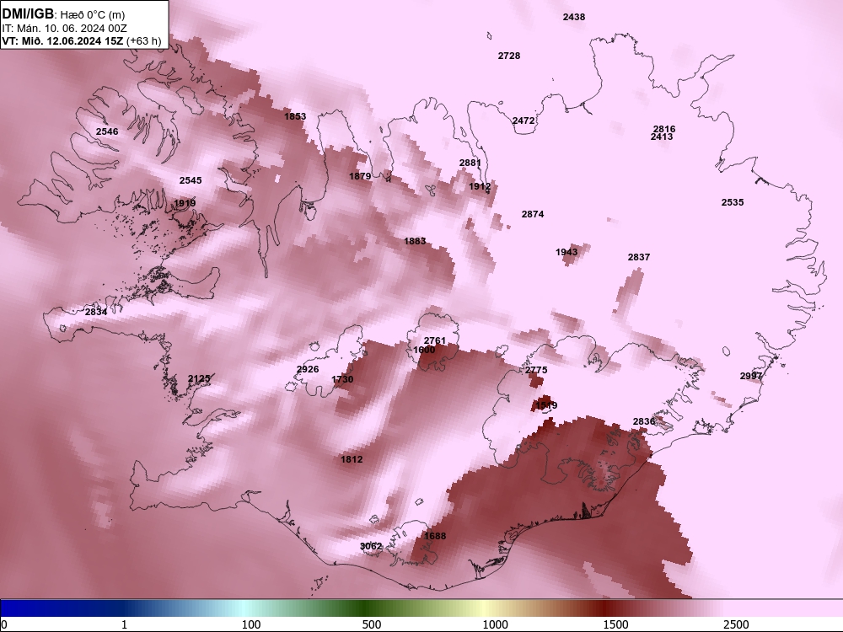Click the 2546 value in the Westfjords
This screenshot has height=632, width=843.
point(107,131)
